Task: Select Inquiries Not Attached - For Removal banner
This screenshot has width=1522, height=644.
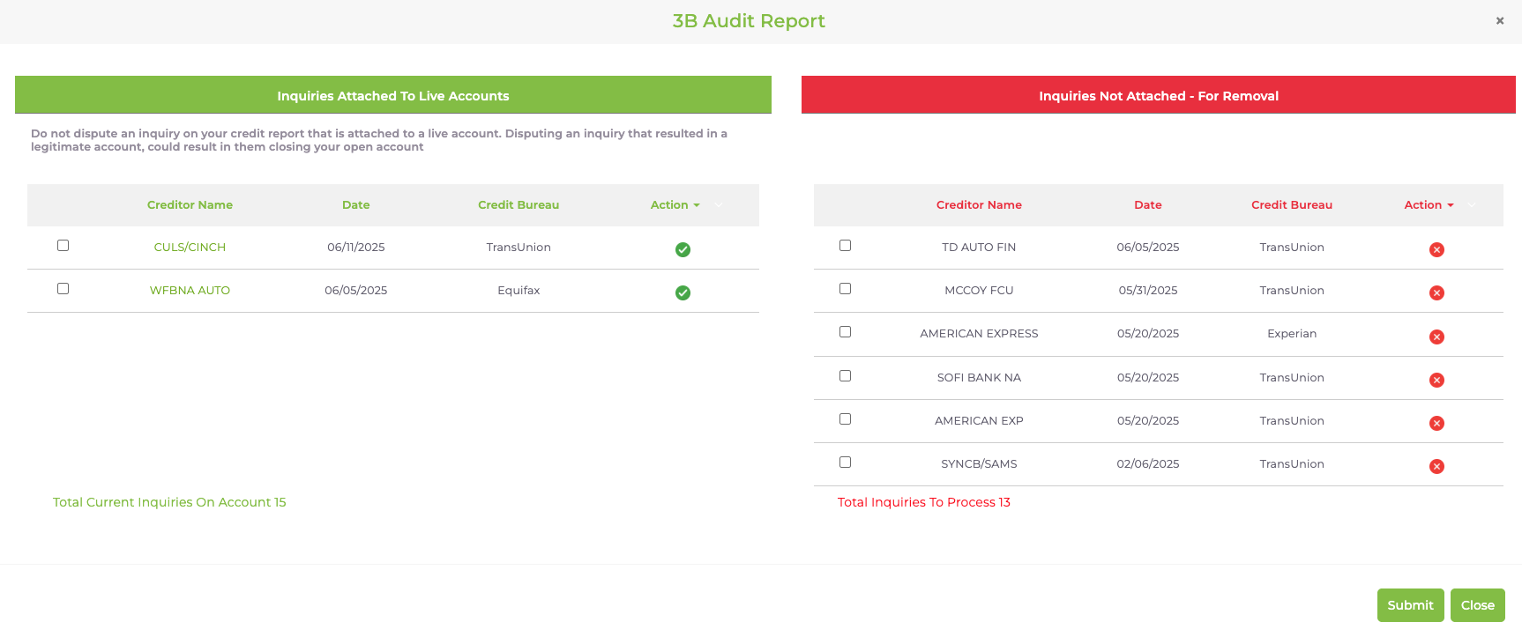Action: [1159, 95]
